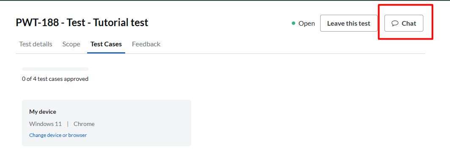Select the Chrome browser text

pos(84,124)
